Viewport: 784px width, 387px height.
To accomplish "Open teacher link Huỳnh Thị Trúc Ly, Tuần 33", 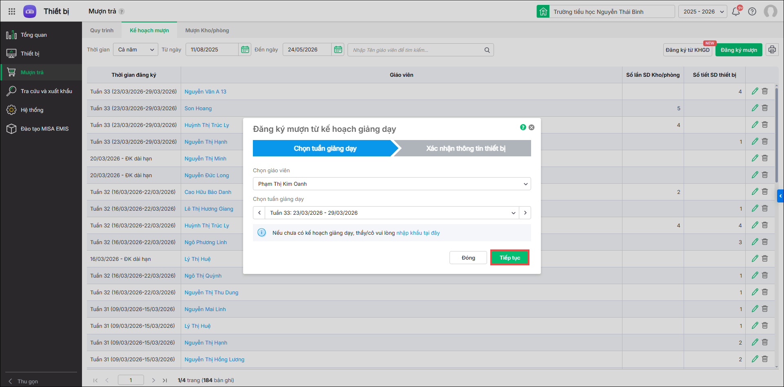I will (x=207, y=125).
